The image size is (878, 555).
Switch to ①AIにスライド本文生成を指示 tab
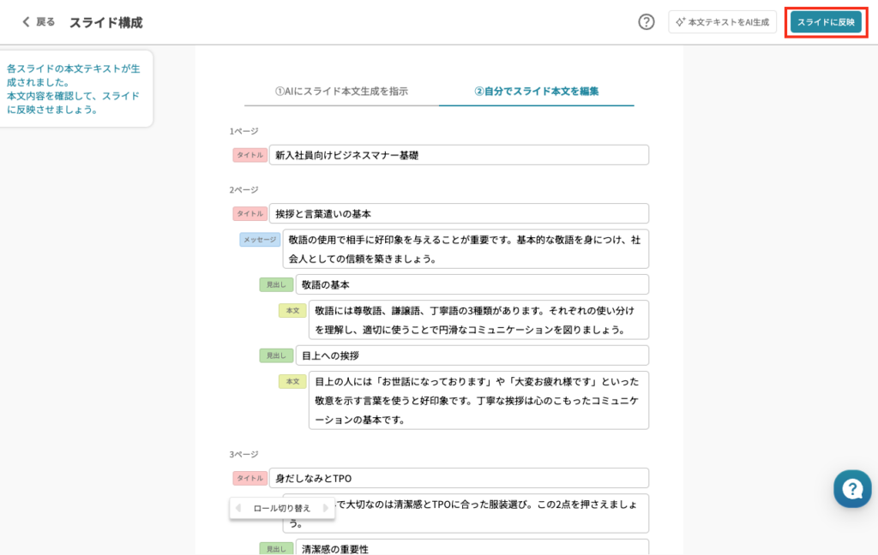coord(341,92)
